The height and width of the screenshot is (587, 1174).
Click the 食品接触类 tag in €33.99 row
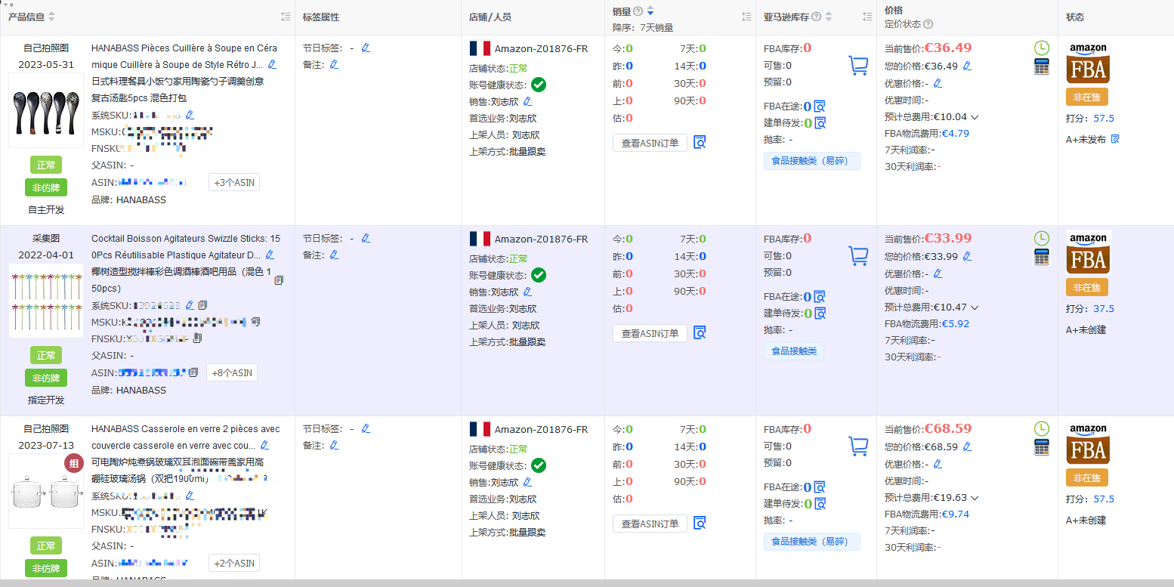pos(794,351)
